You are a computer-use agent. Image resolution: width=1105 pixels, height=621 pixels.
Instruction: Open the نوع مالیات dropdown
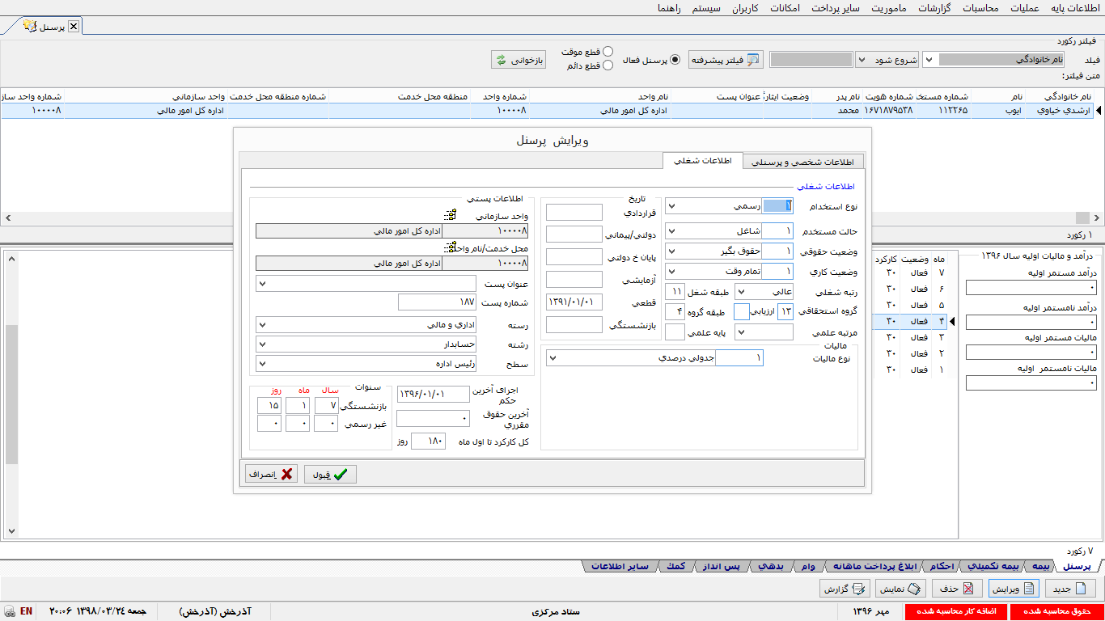pyautogui.click(x=553, y=358)
